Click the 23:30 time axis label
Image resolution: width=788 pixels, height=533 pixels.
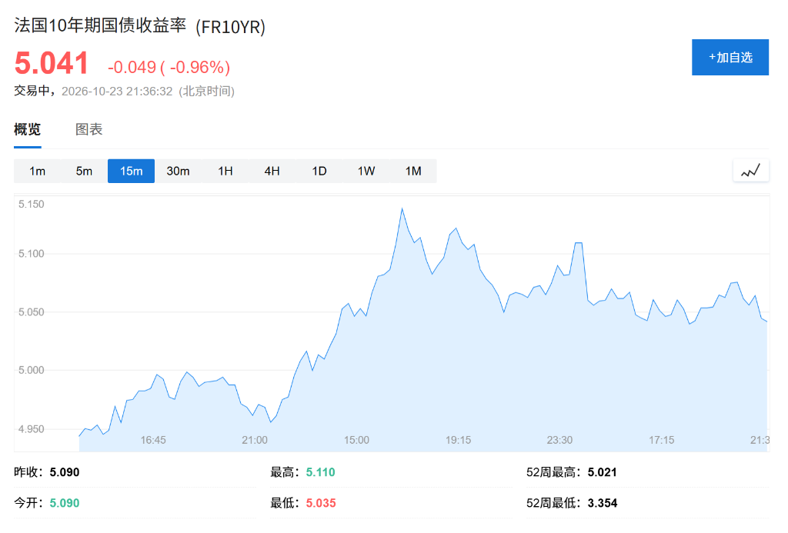(559, 440)
